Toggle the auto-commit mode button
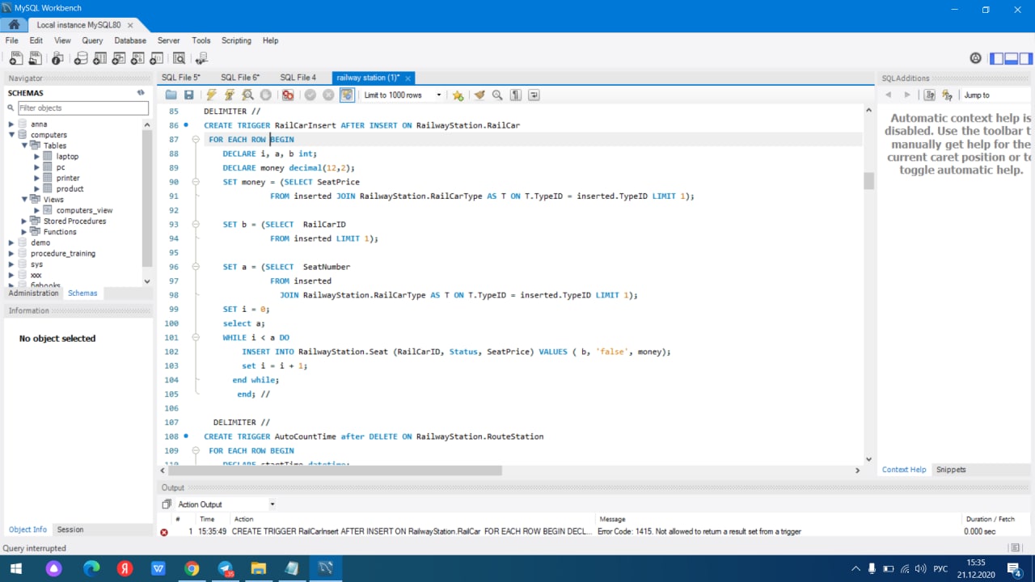 pos(347,95)
